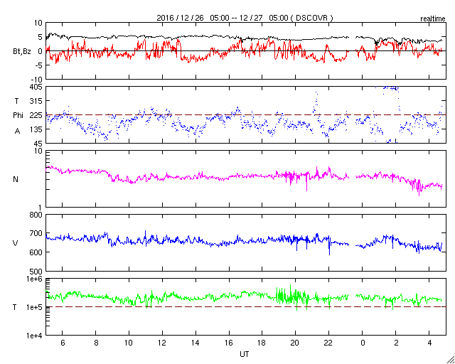Click the "10" tick atop the N axis
This screenshot has width=455, height=364.
point(39,151)
